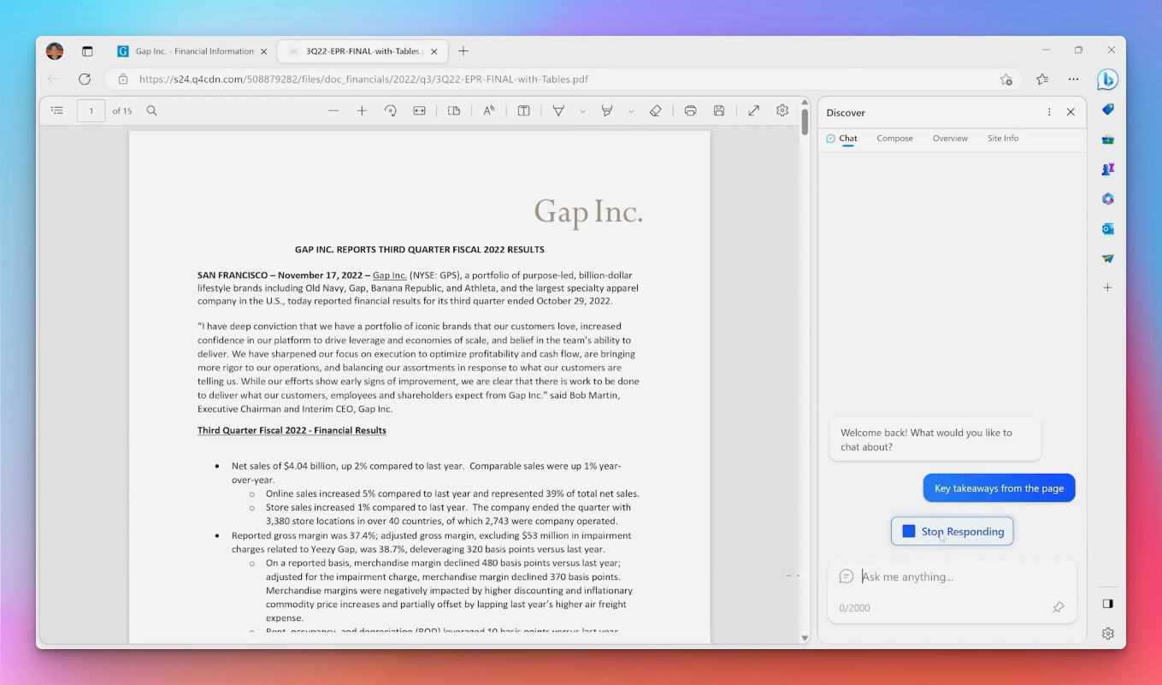The width and height of the screenshot is (1162, 685).
Task: Open Microsoft 365 in sidebar
Action: click(x=1108, y=199)
